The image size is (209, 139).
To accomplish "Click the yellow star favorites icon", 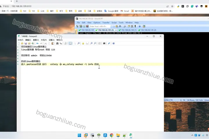I will point(83,43).
